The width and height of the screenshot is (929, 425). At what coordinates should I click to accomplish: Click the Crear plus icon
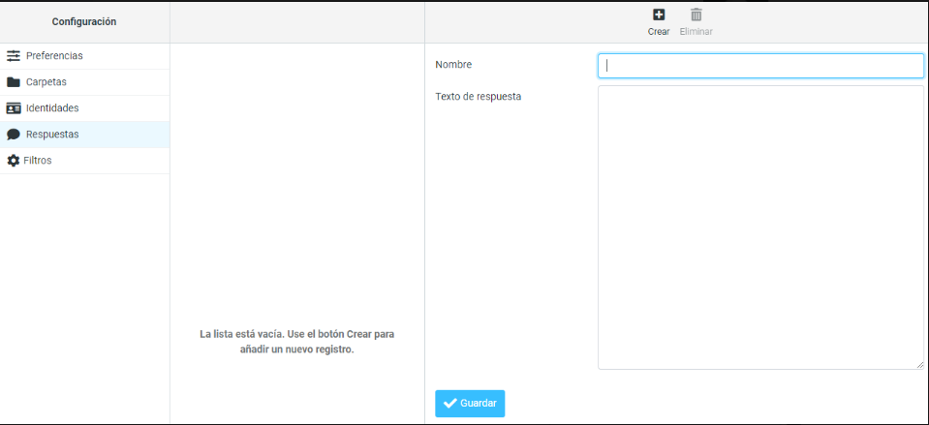[x=658, y=15]
